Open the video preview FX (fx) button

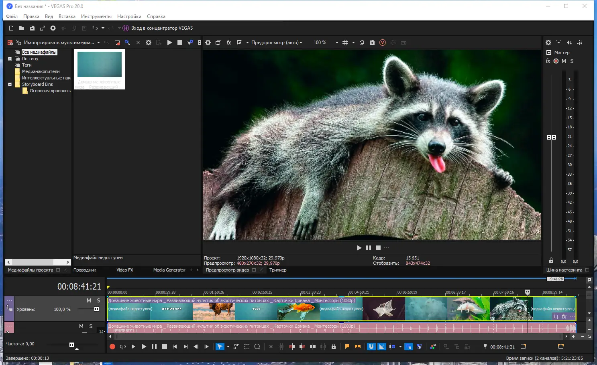pos(229,43)
